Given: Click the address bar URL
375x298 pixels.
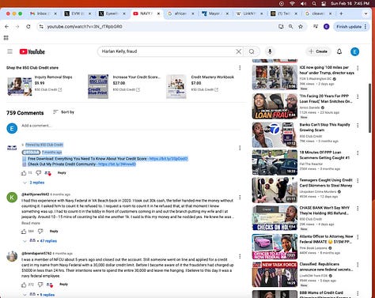Looking at the screenshot, I should (x=85, y=27).
